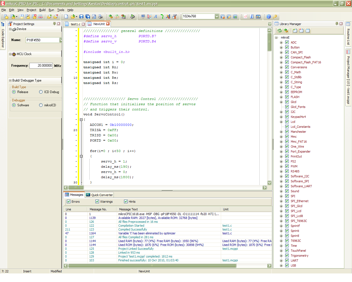Select the mikroICD debugger option
The width and height of the screenshot is (352, 282).
click(x=41, y=105)
